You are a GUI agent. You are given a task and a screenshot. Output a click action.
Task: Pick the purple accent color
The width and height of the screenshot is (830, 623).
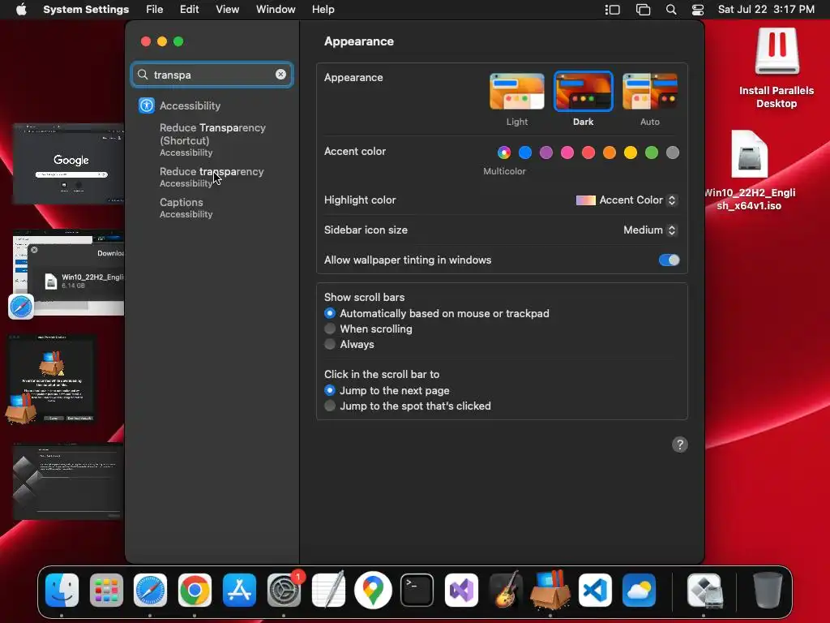[x=546, y=153]
